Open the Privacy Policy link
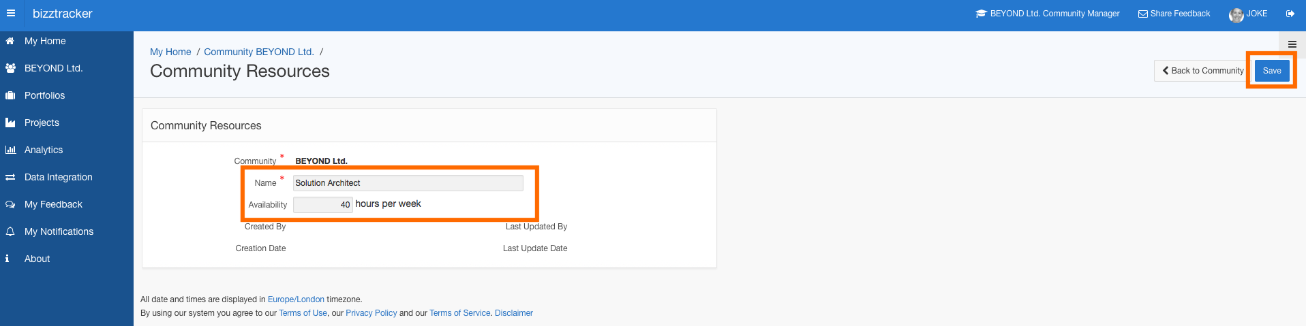Image resolution: width=1306 pixels, height=326 pixels. [371, 313]
